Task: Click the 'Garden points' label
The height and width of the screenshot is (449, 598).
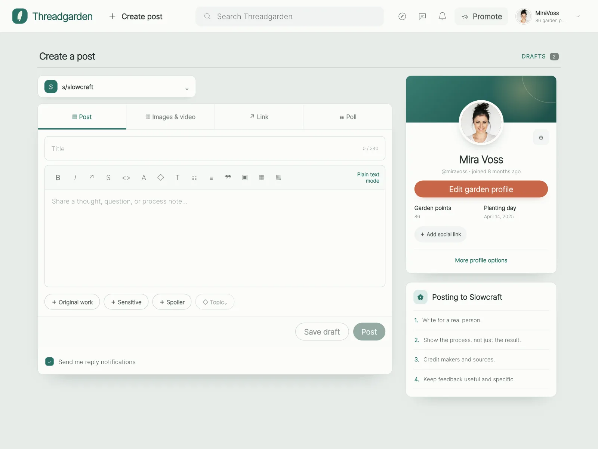Action: click(x=432, y=208)
